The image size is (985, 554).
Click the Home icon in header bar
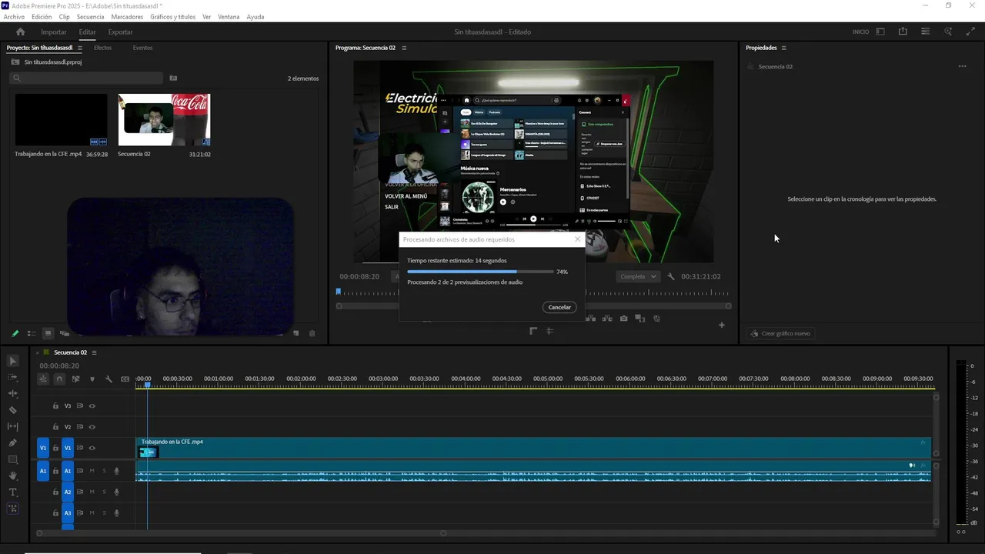coord(21,32)
